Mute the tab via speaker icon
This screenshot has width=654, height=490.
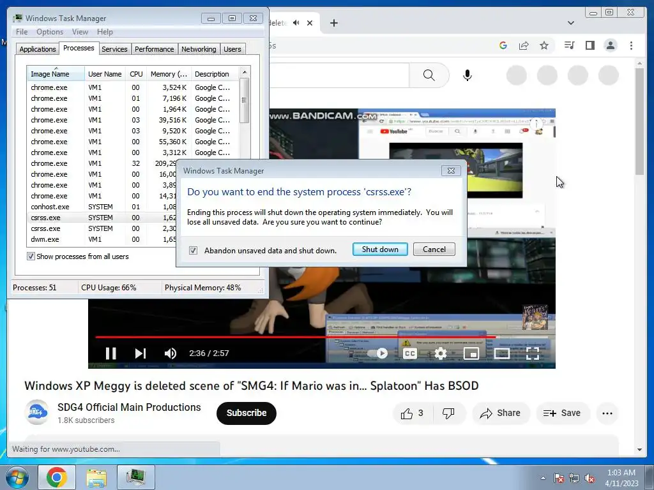pos(296,23)
